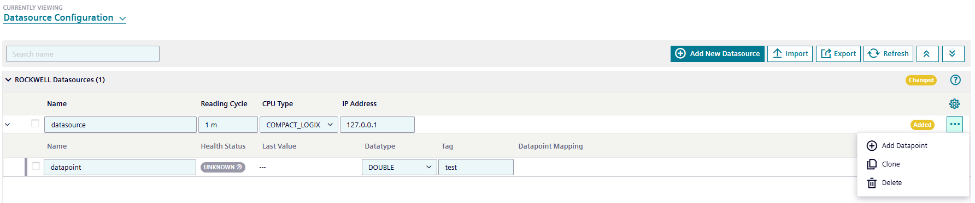
Task: Click the Search name field
Action: pos(83,54)
